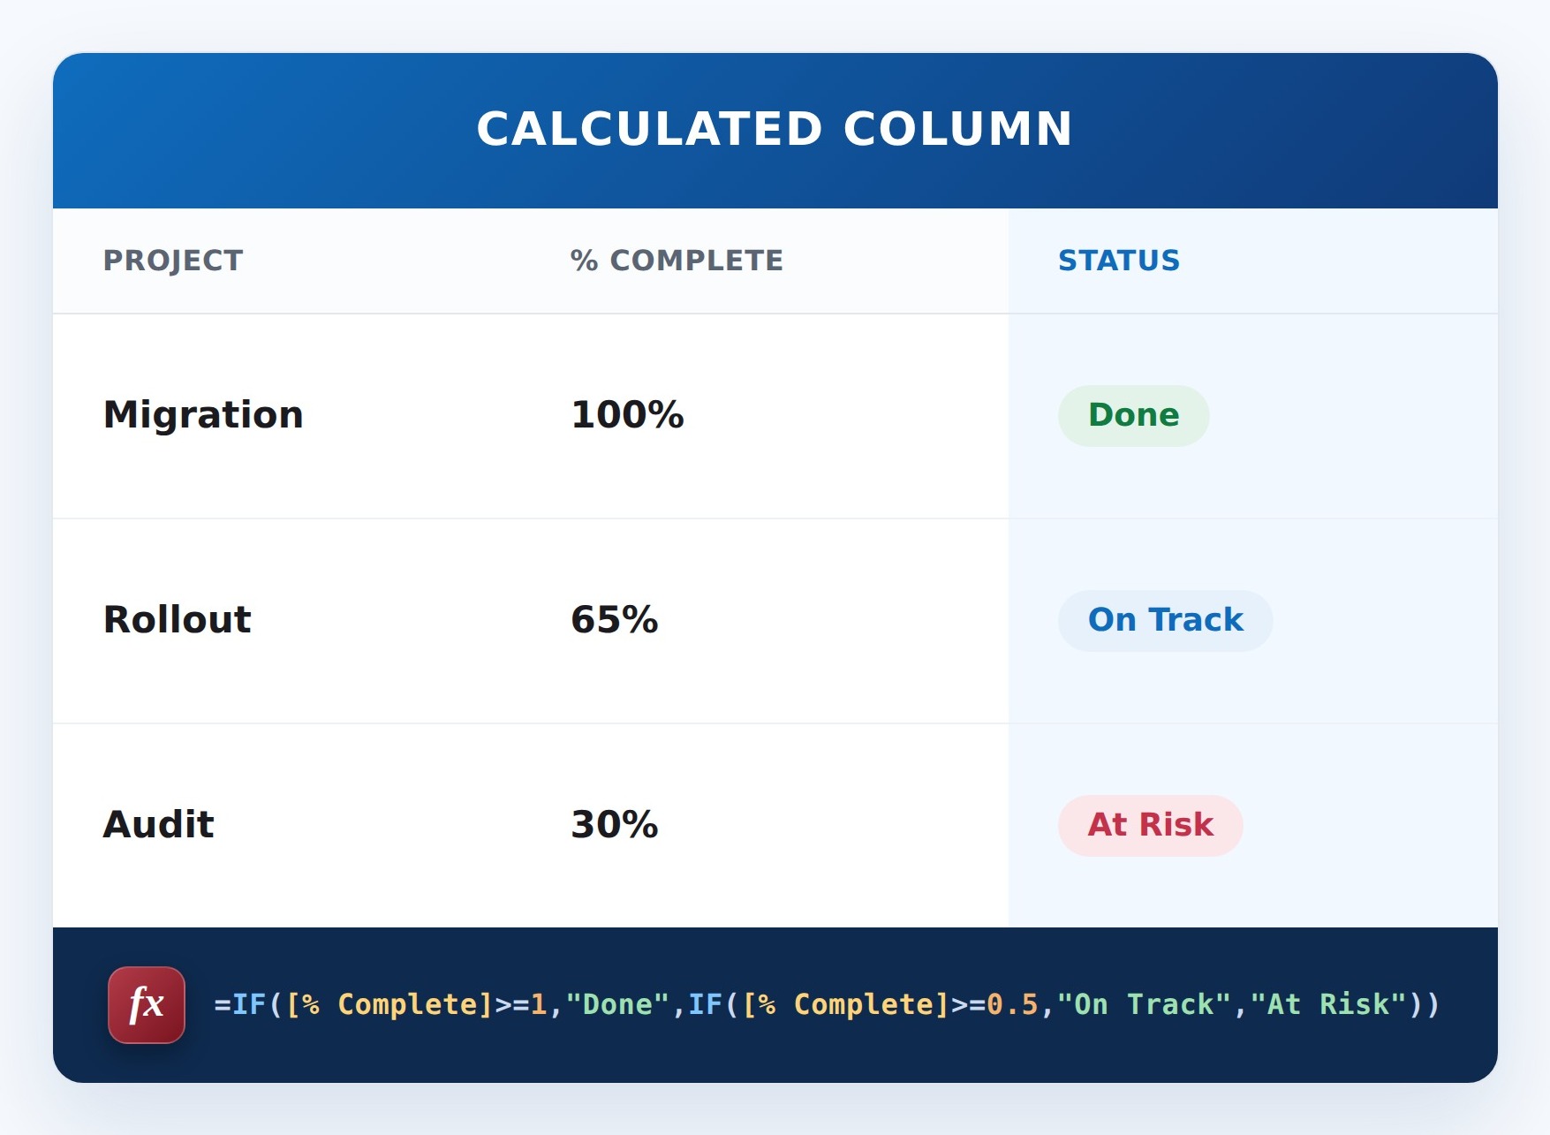
Task: Click the second [% Complete] reference in formula
Action: coord(845,1005)
